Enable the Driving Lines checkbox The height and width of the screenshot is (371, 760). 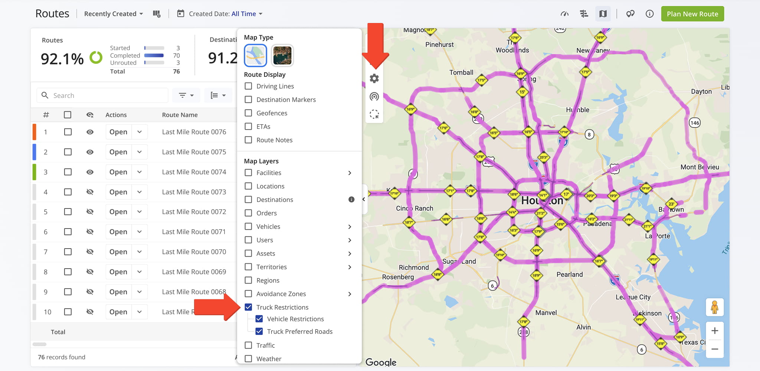pyautogui.click(x=248, y=86)
